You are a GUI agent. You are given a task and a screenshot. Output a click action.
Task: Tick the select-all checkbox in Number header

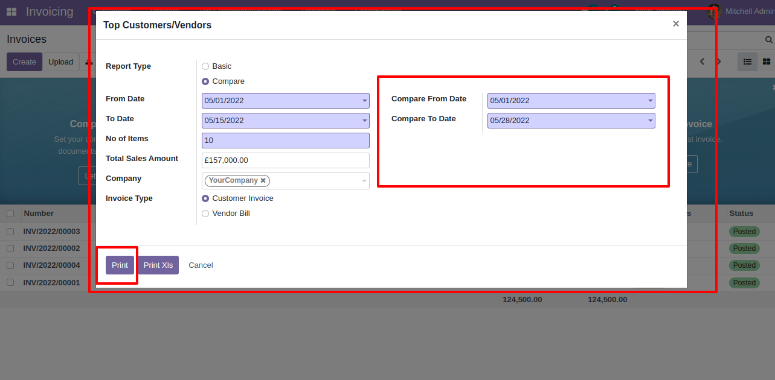pos(10,214)
